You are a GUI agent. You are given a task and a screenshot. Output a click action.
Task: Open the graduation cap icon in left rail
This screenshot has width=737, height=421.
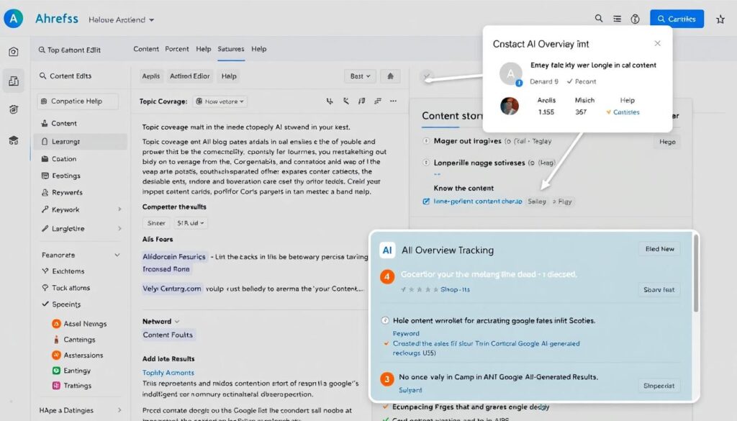tap(14, 140)
